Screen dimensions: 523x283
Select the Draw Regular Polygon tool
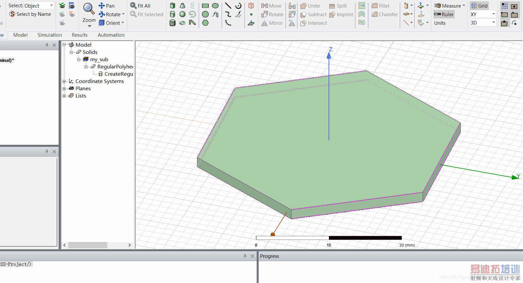pos(205,23)
